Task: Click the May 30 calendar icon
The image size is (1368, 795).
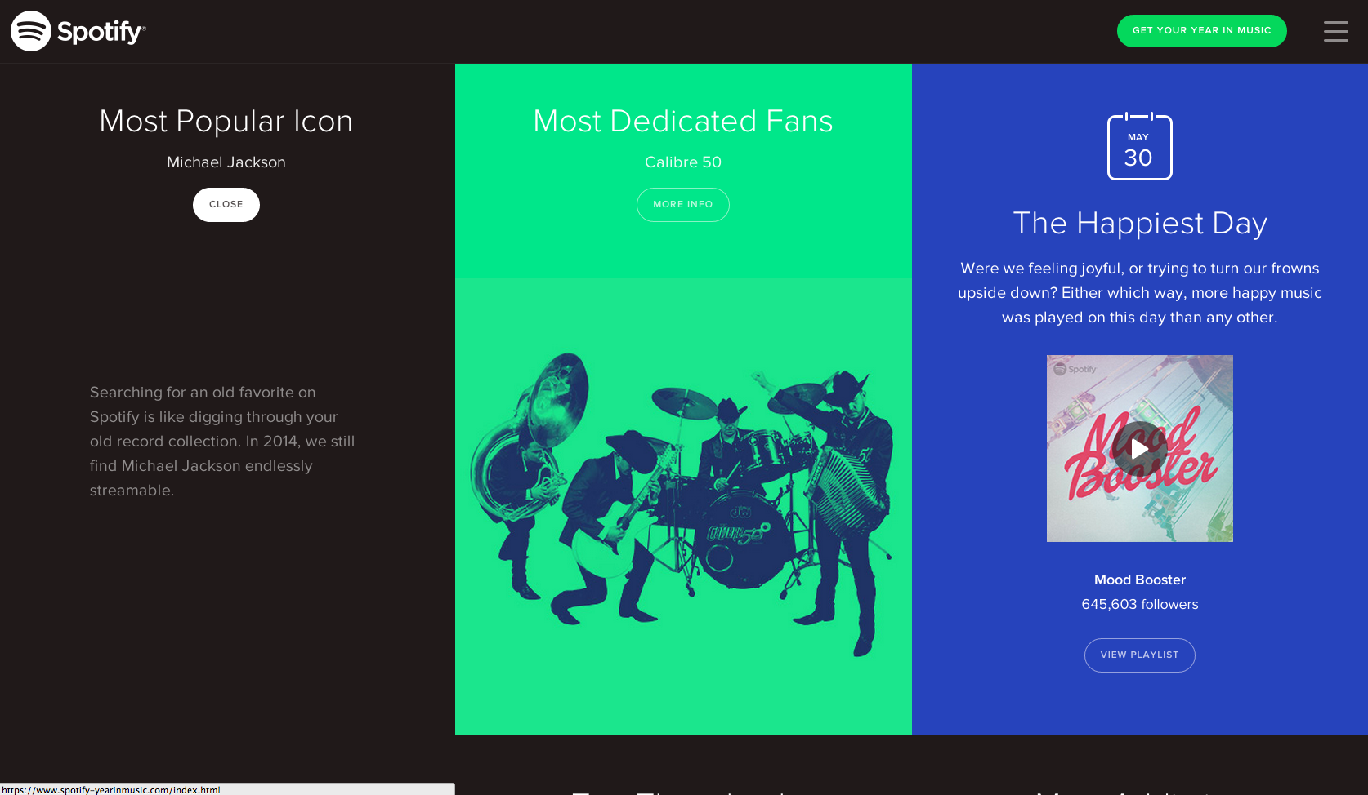Action: (1139, 146)
